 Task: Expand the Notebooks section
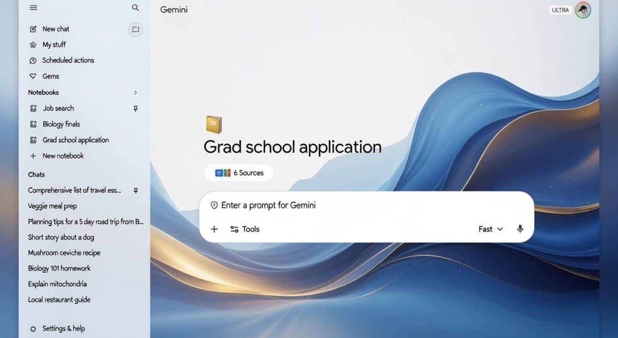(135, 92)
